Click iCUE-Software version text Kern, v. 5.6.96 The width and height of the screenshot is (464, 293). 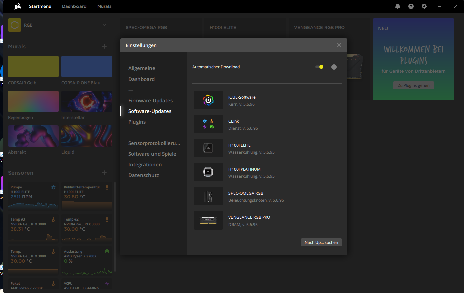click(242, 104)
